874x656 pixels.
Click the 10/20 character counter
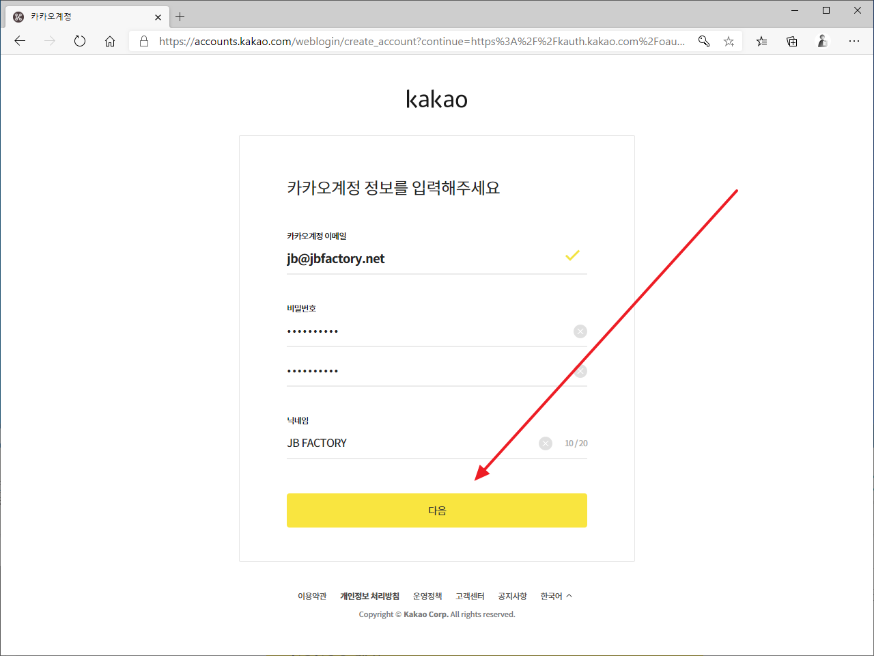pyautogui.click(x=576, y=443)
